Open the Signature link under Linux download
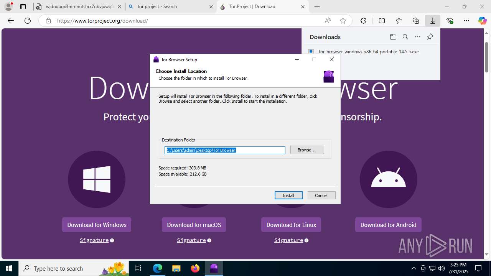Viewport: 491px width, 276px height. coord(289,240)
